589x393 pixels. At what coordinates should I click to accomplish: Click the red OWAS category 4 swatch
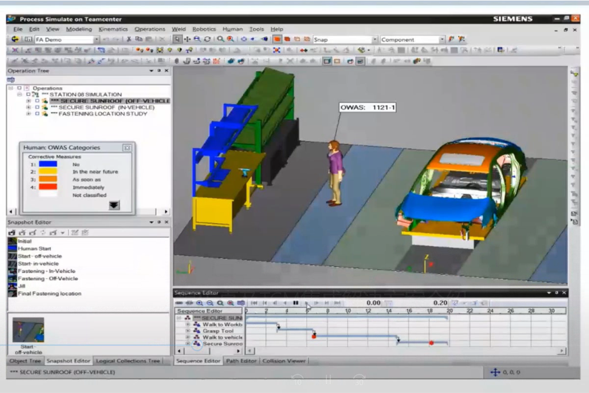pyautogui.click(x=48, y=187)
